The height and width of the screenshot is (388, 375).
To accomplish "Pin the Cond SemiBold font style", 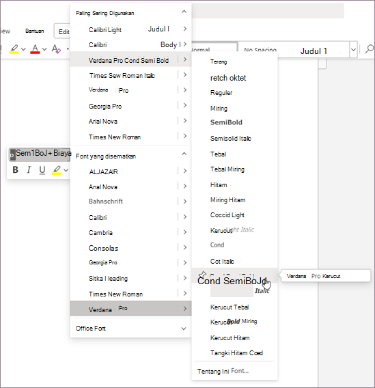I will 202,275.
